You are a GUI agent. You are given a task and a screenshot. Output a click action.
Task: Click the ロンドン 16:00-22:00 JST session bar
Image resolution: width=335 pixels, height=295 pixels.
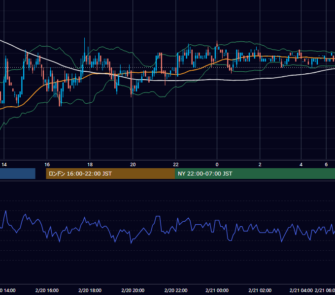pyautogui.click(x=110, y=174)
